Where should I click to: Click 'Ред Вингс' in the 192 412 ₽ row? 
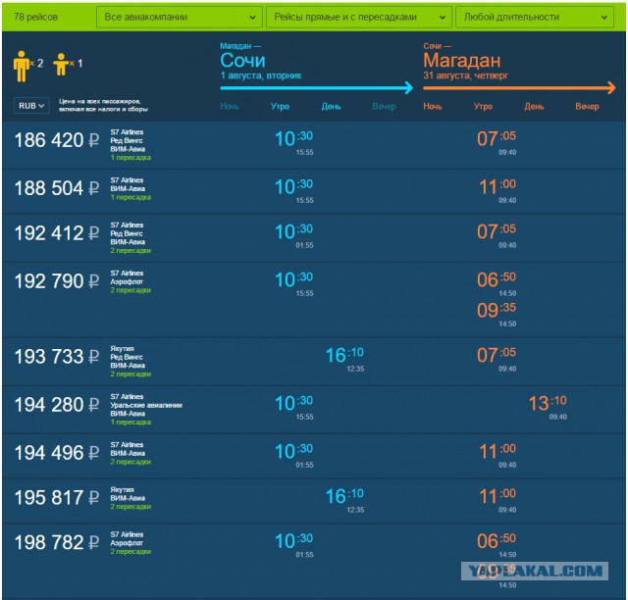coord(127,233)
